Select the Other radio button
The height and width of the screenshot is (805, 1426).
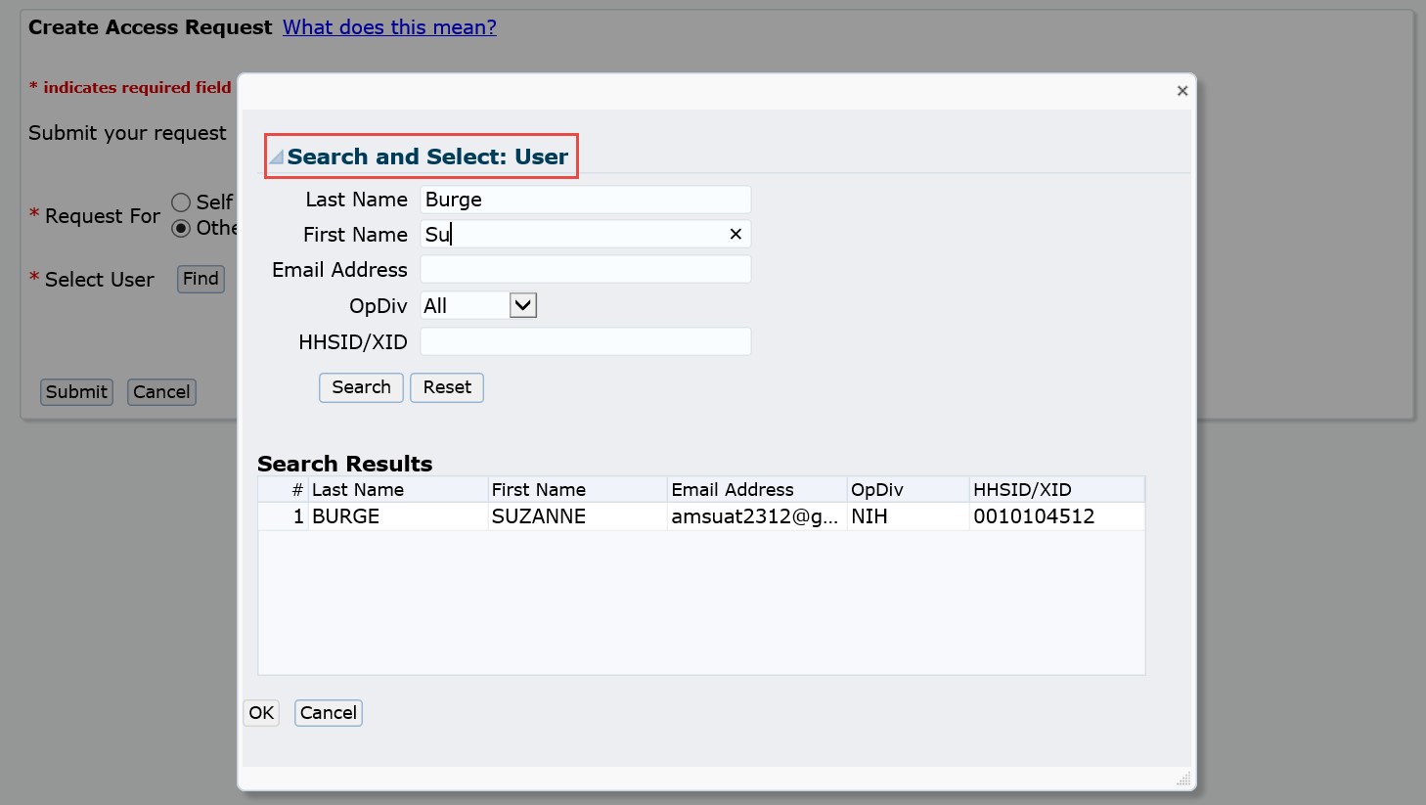tap(181, 228)
